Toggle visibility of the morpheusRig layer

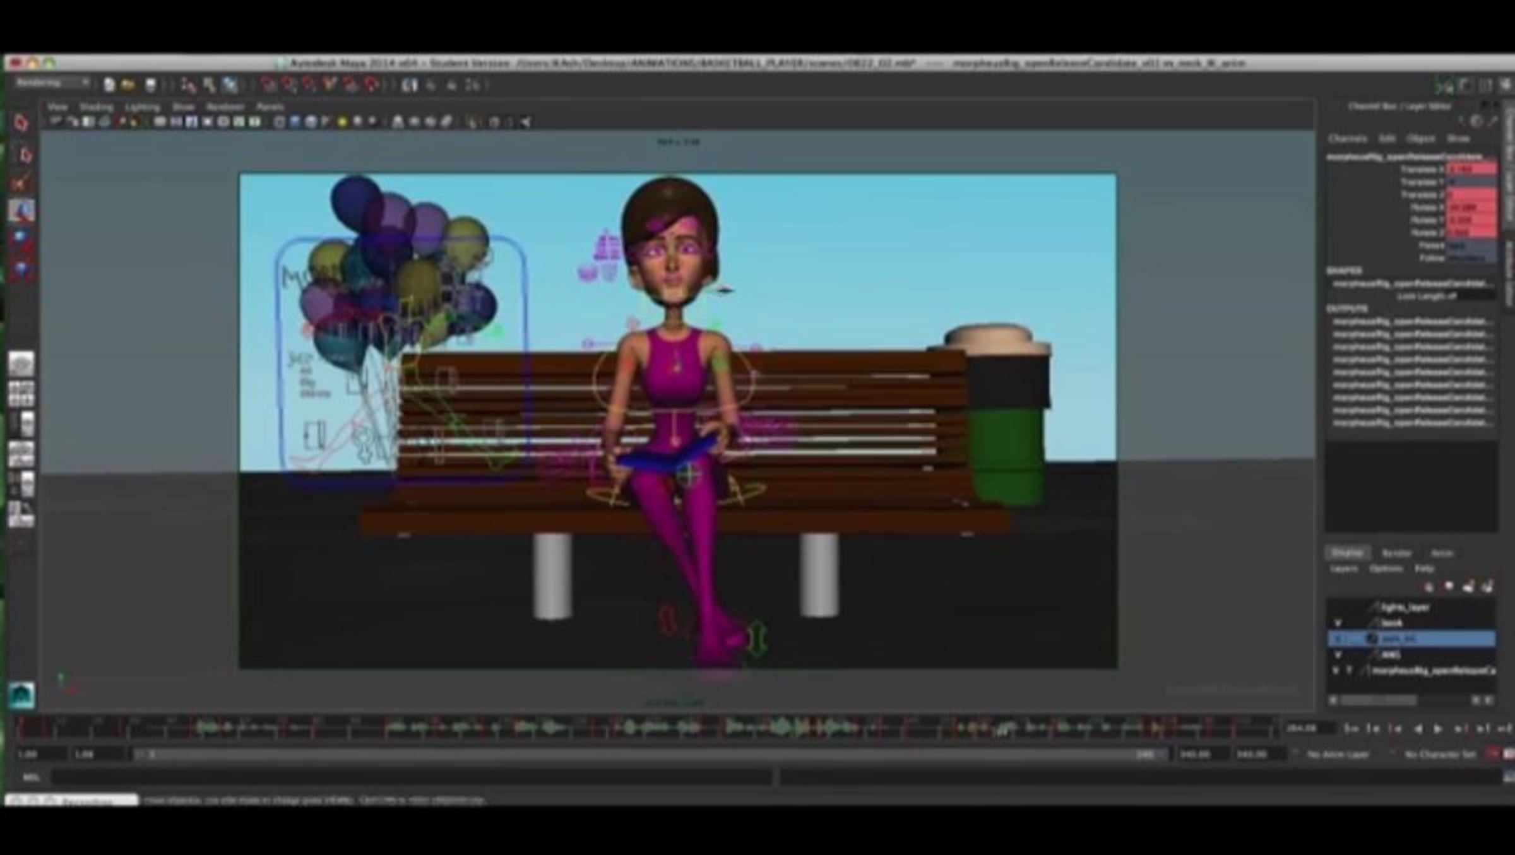pos(1336,670)
